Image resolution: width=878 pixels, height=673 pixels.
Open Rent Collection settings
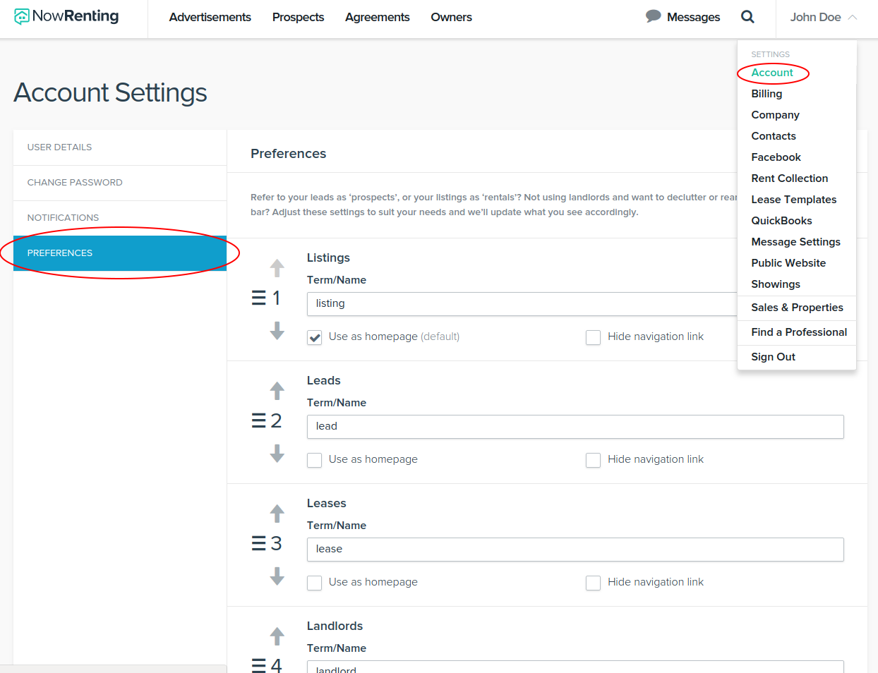coord(790,178)
